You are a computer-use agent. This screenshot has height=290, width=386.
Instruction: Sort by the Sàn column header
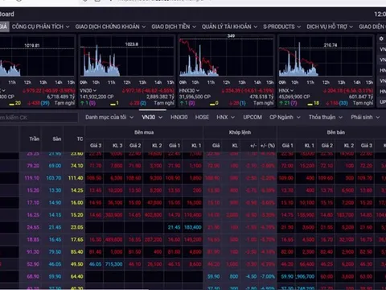point(57,139)
